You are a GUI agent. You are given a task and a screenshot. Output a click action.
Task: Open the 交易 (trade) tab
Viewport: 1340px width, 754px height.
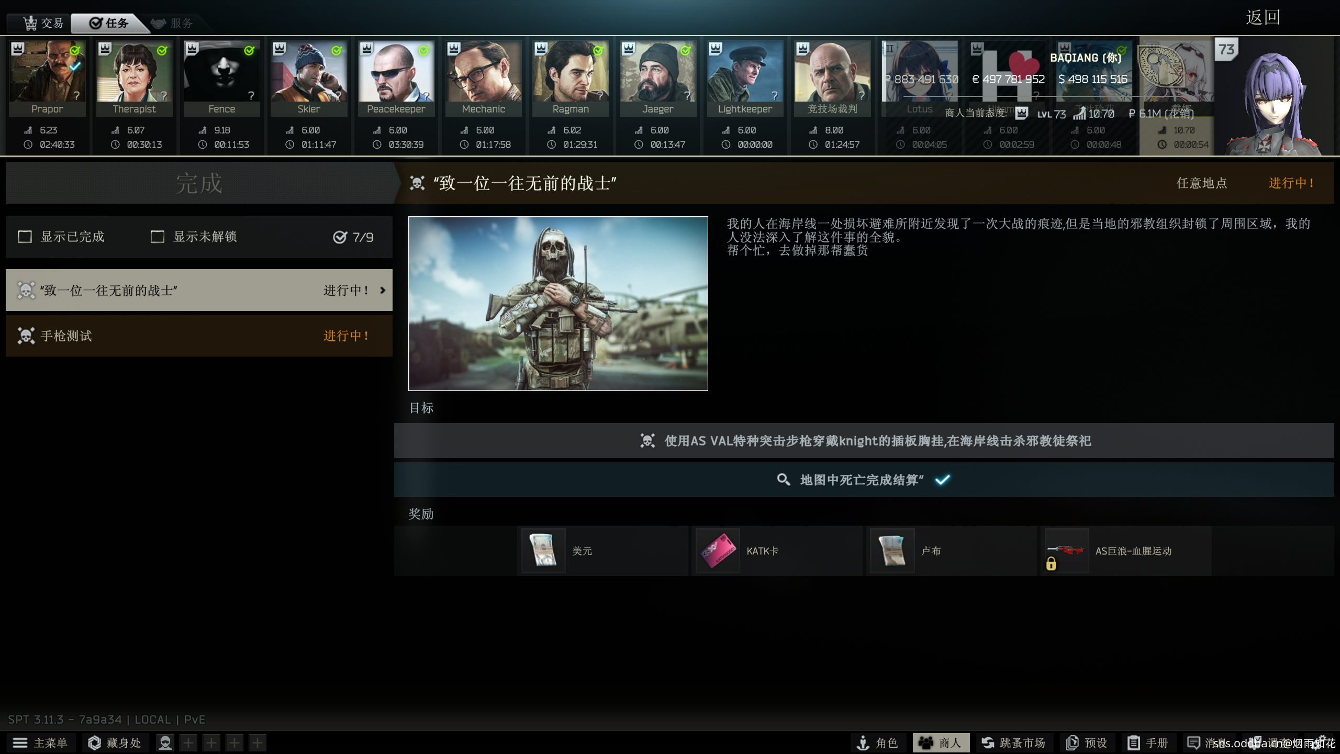click(43, 23)
